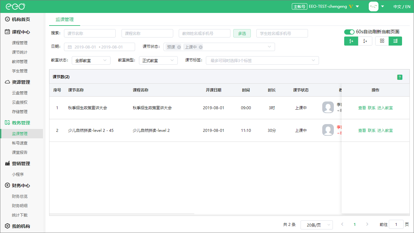Expand the 课节状态 dropdown arrow
The width and height of the screenshot is (414, 233).
[x=270, y=47]
